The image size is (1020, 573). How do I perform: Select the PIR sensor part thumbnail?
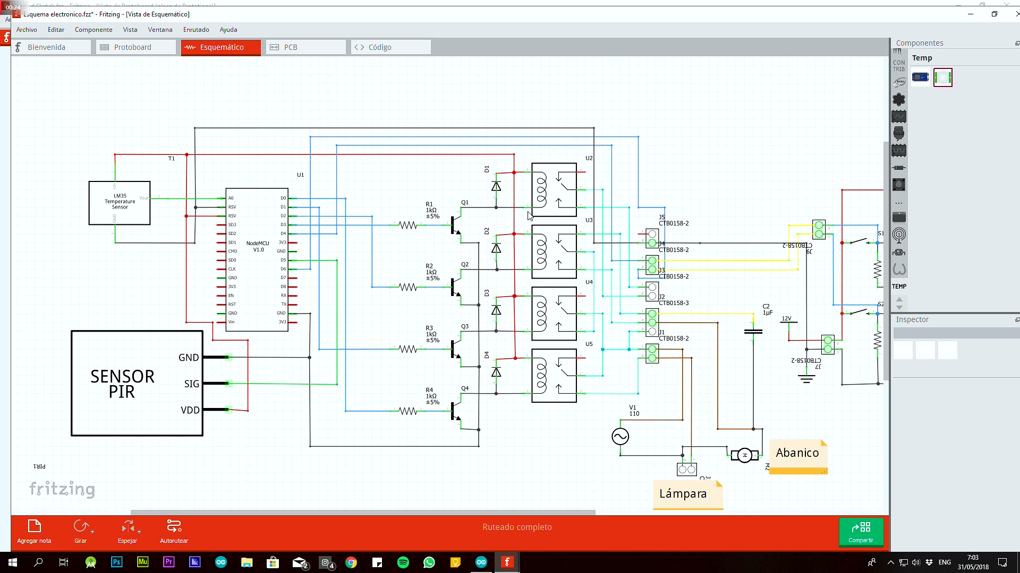[x=943, y=77]
